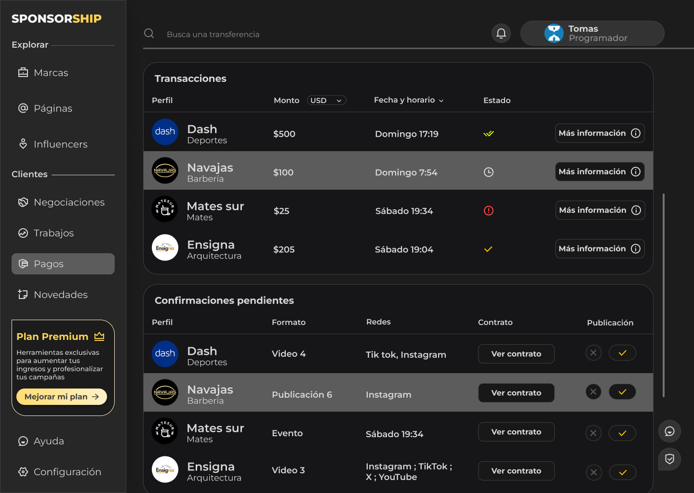Sort by Fecha y horario
Image resolution: width=694 pixels, height=493 pixels.
408,100
